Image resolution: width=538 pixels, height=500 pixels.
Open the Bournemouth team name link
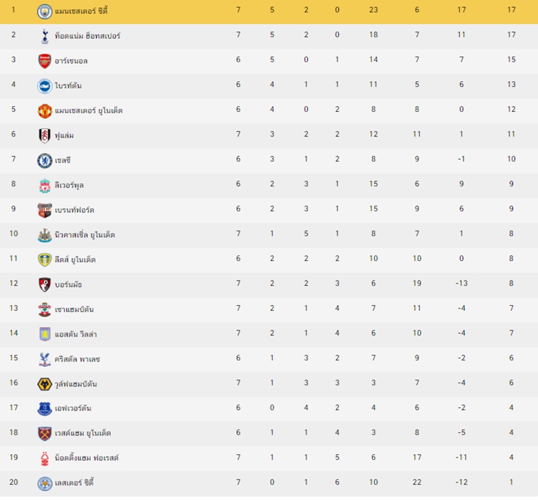(x=68, y=285)
